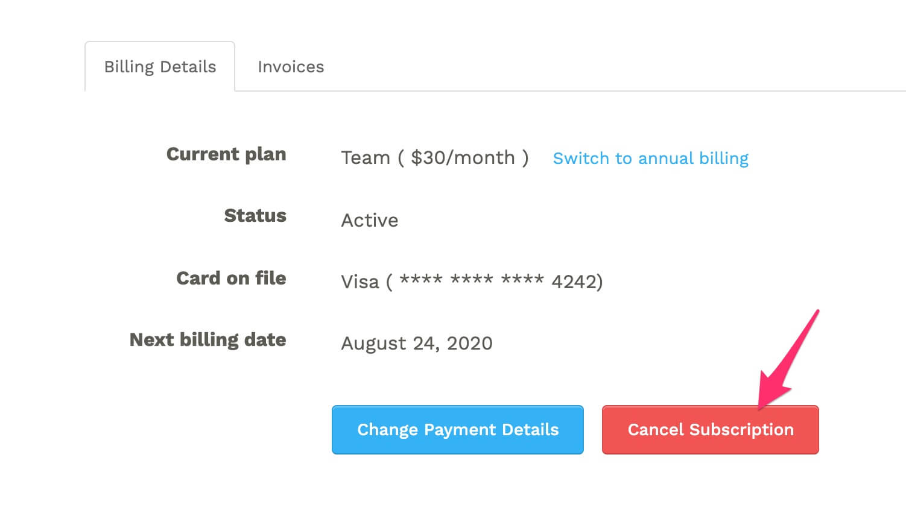Follow the Switch to annual billing link
The height and width of the screenshot is (522, 906).
coord(650,158)
